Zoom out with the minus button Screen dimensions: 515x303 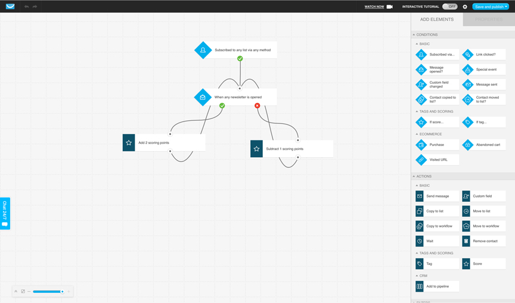pos(29,291)
